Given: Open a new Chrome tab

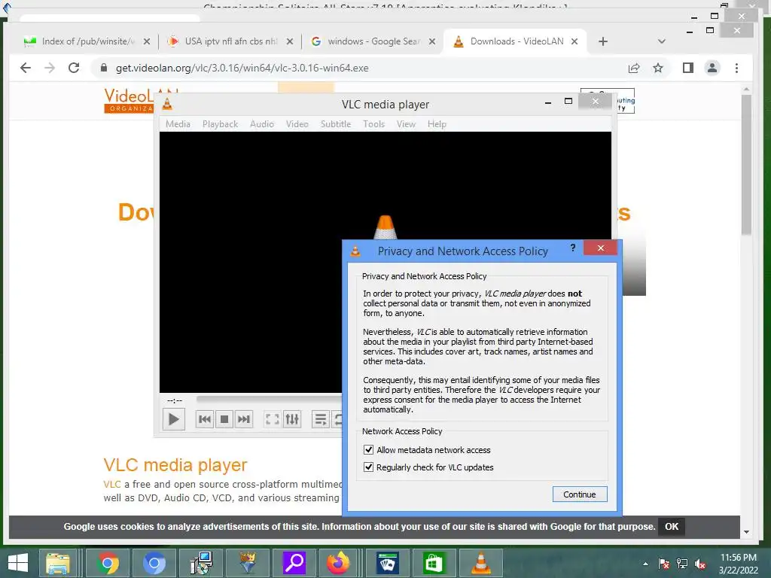Looking at the screenshot, I should pos(603,42).
